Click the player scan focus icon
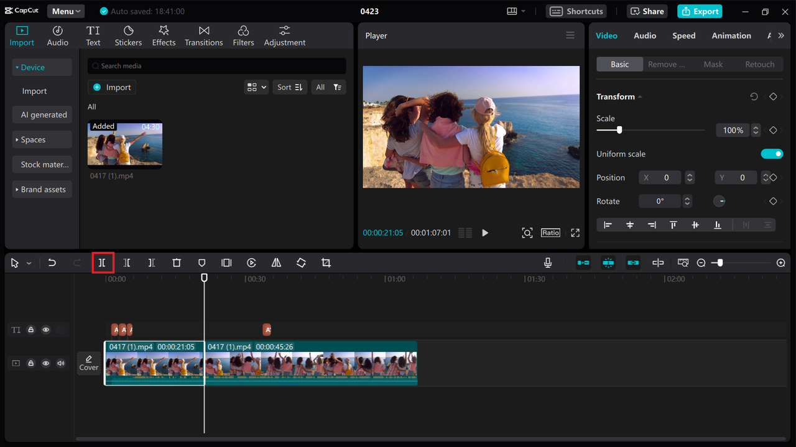The width and height of the screenshot is (796, 447). click(527, 233)
